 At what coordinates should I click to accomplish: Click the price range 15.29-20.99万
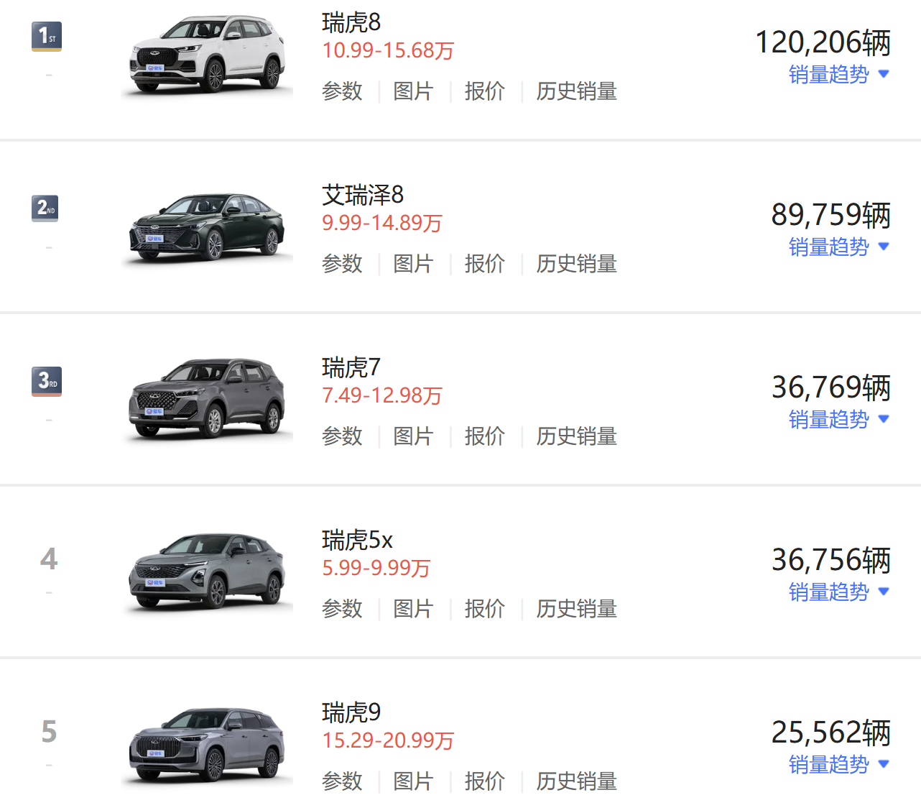click(x=388, y=740)
